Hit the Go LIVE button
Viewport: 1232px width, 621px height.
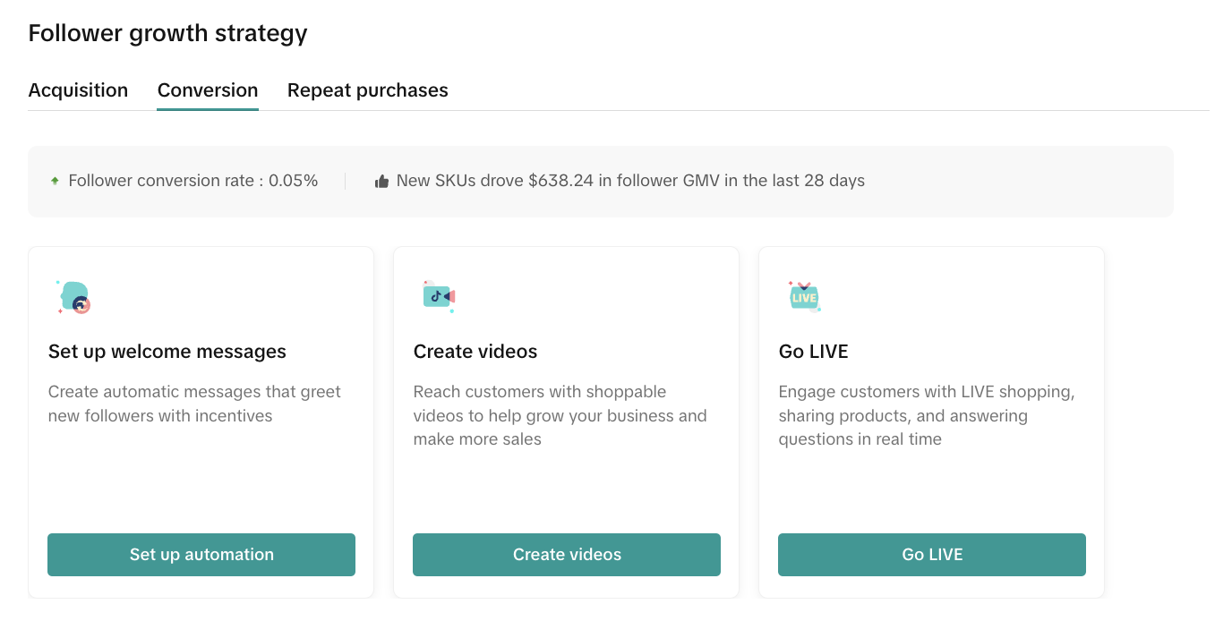coord(931,555)
